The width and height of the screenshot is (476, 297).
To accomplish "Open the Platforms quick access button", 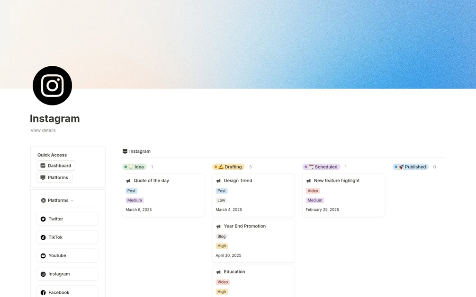I will click(x=54, y=178).
